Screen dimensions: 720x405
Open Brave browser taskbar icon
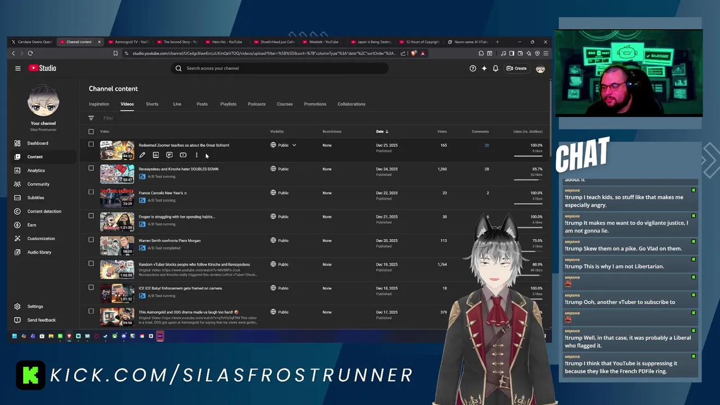[x=69, y=336]
